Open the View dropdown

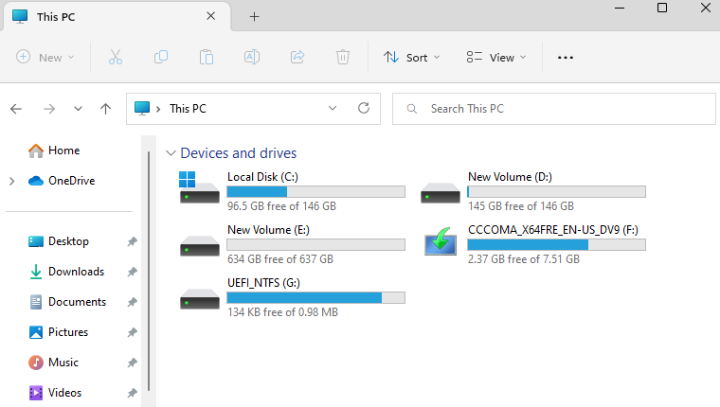point(495,58)
